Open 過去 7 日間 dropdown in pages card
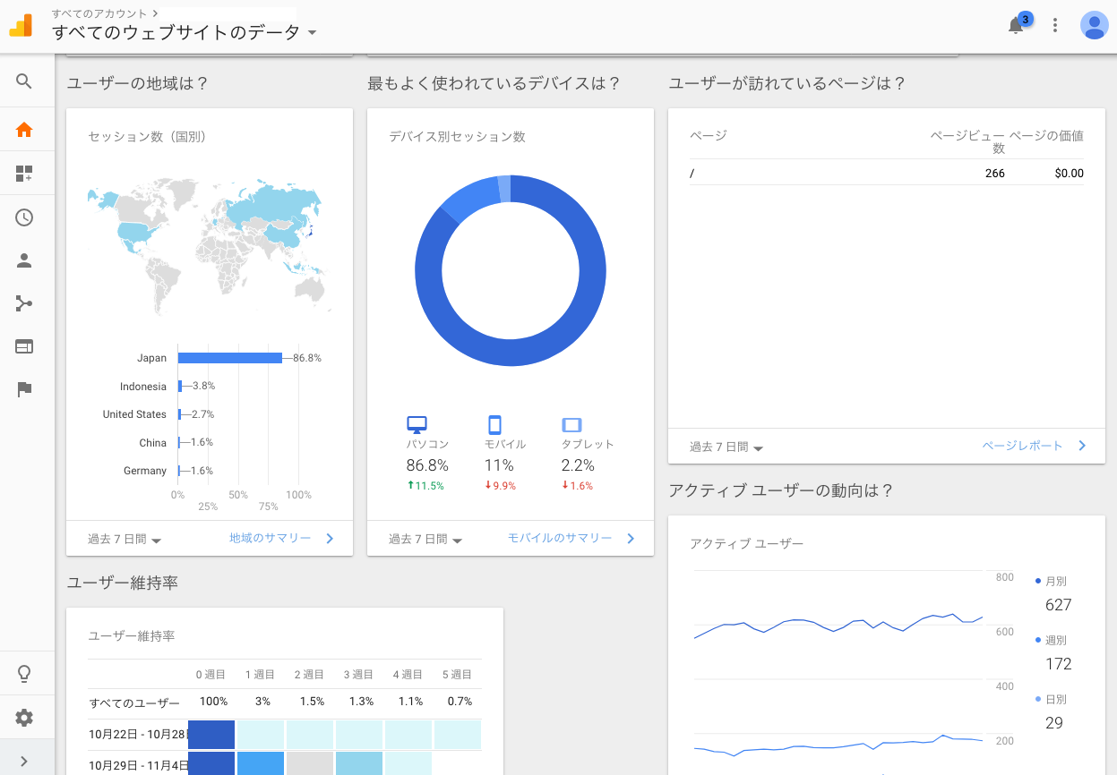 [726, 447]
